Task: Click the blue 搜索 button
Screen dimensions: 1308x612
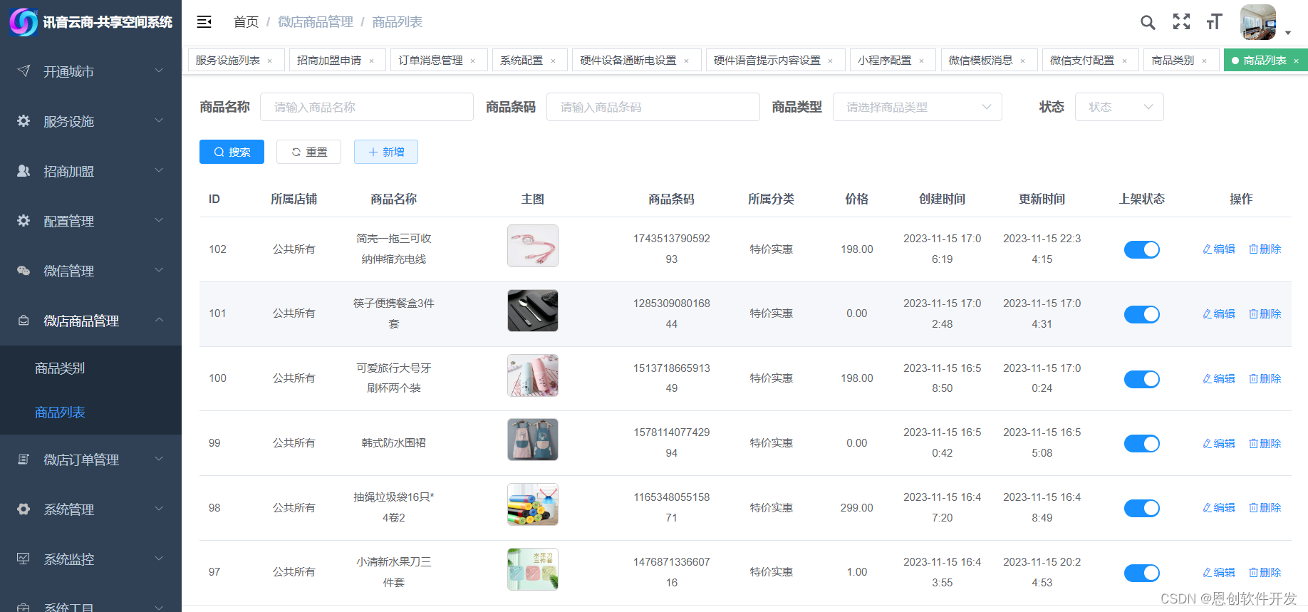Action: [x=232, y=152]
